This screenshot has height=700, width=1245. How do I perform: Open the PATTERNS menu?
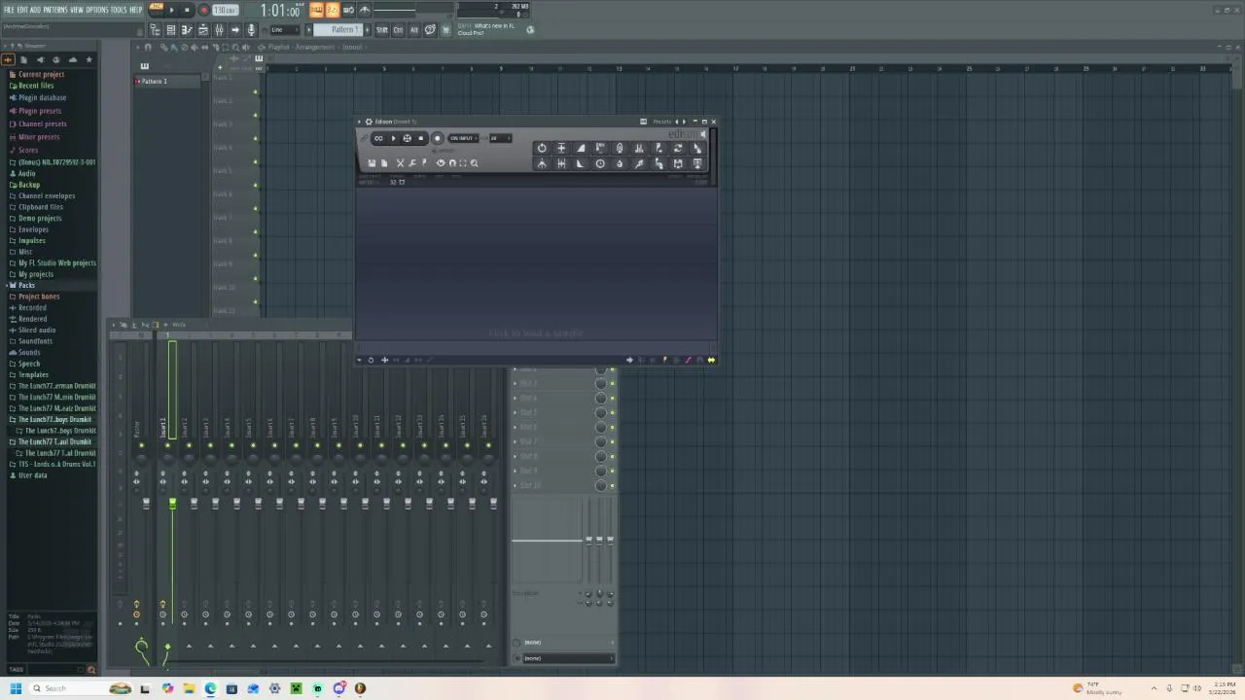[x=55, y=10]
